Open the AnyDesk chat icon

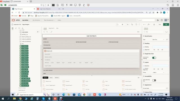coord(62,5)
